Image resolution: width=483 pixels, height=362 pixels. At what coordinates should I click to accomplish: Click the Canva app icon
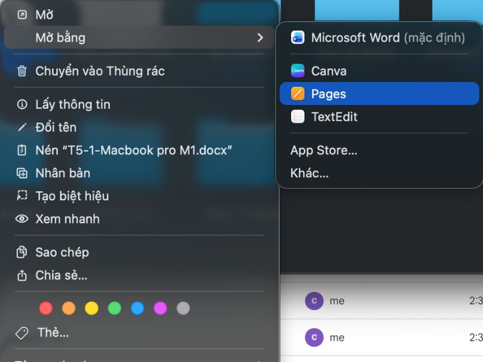298,71
